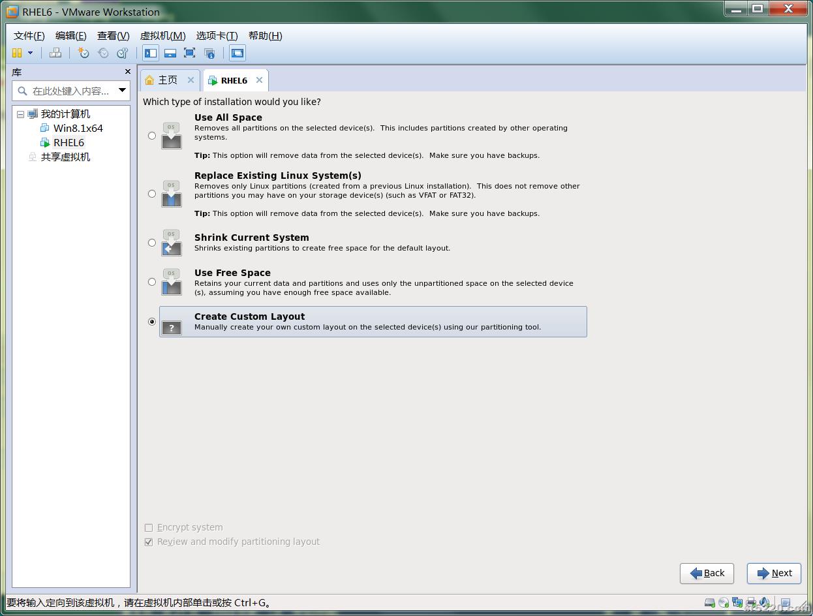Click the printer status bar icon

point(751,603)
